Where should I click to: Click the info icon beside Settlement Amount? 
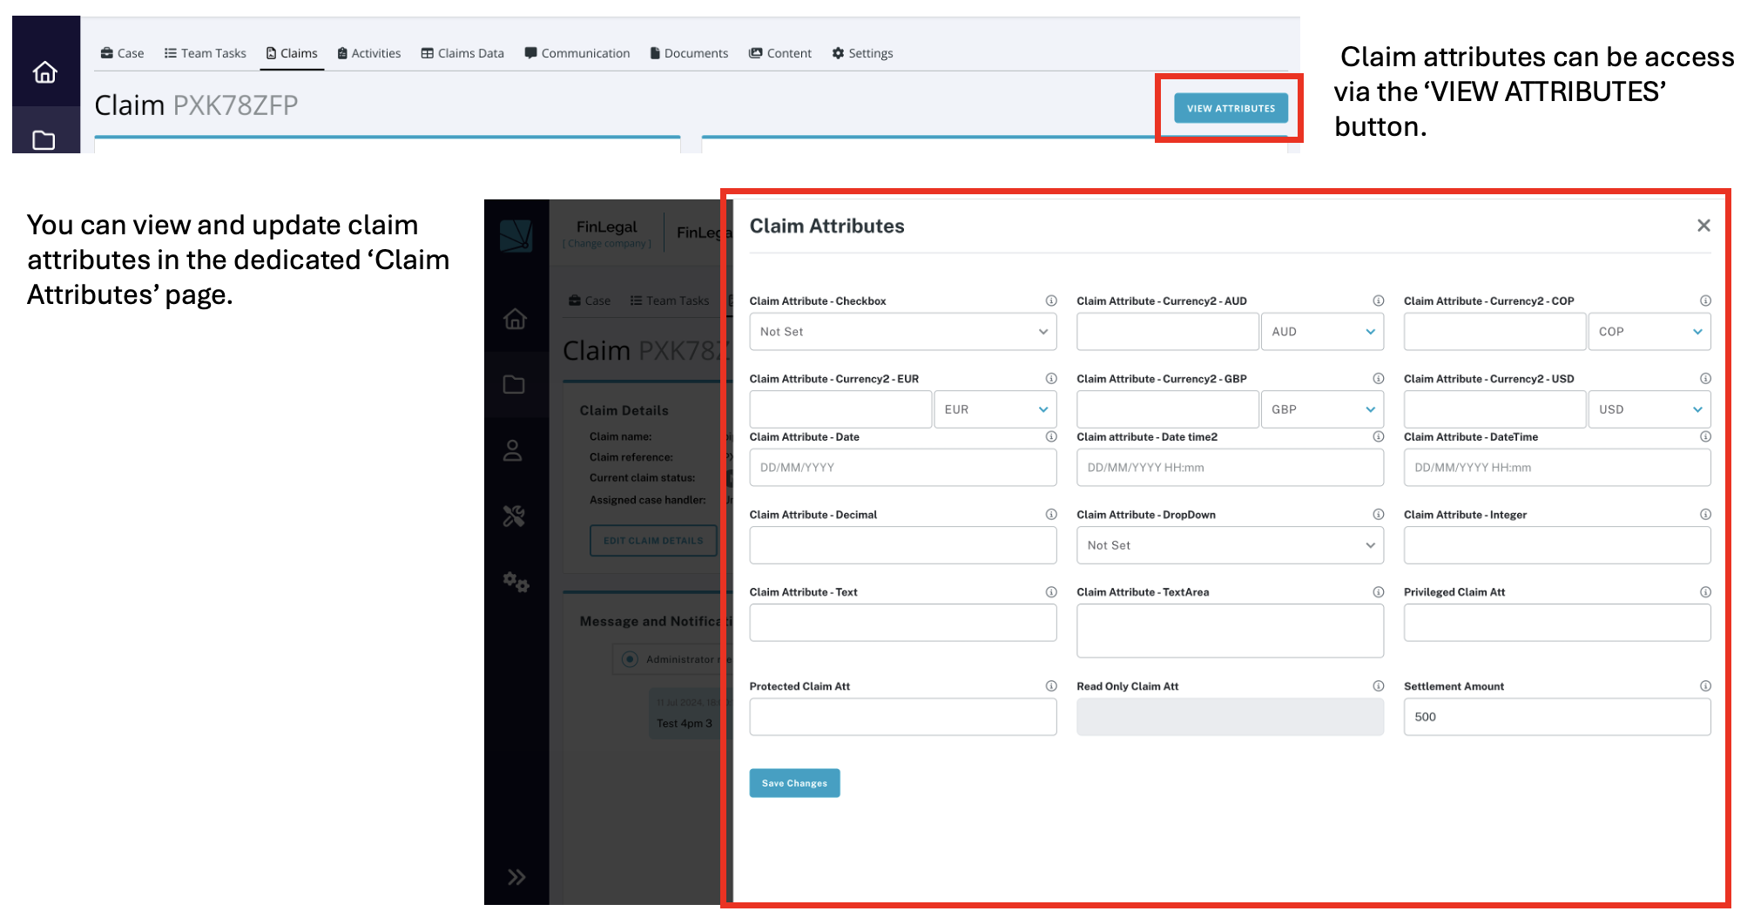[1706, 685]
